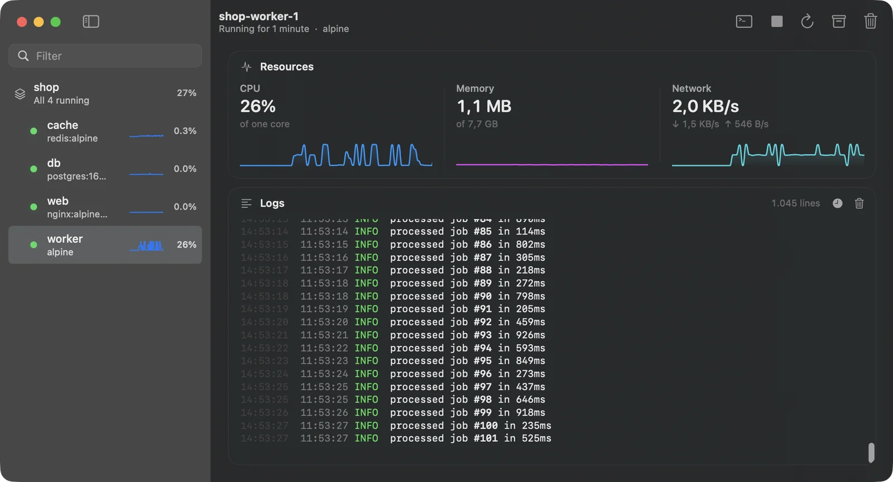Viewport: 893px width, 482px height.
Task: Click 'Running for 1 minute' status text
Action: (x=264, y=29)
